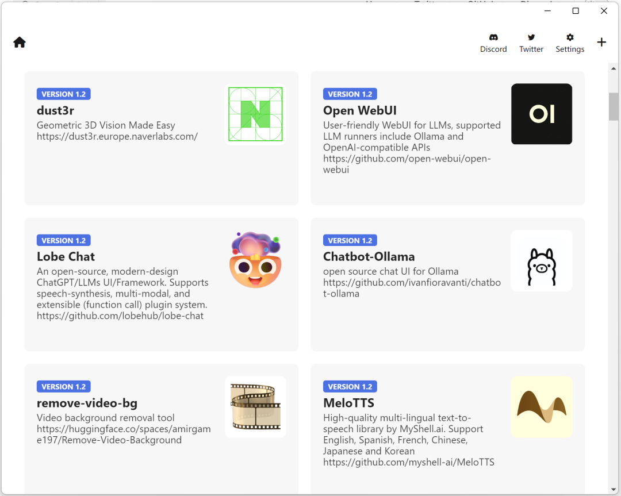The height and width of the screenshot is (496, 621).
Task: Select the Chatbot-Ollama title
Action: [x=369, y=256]
